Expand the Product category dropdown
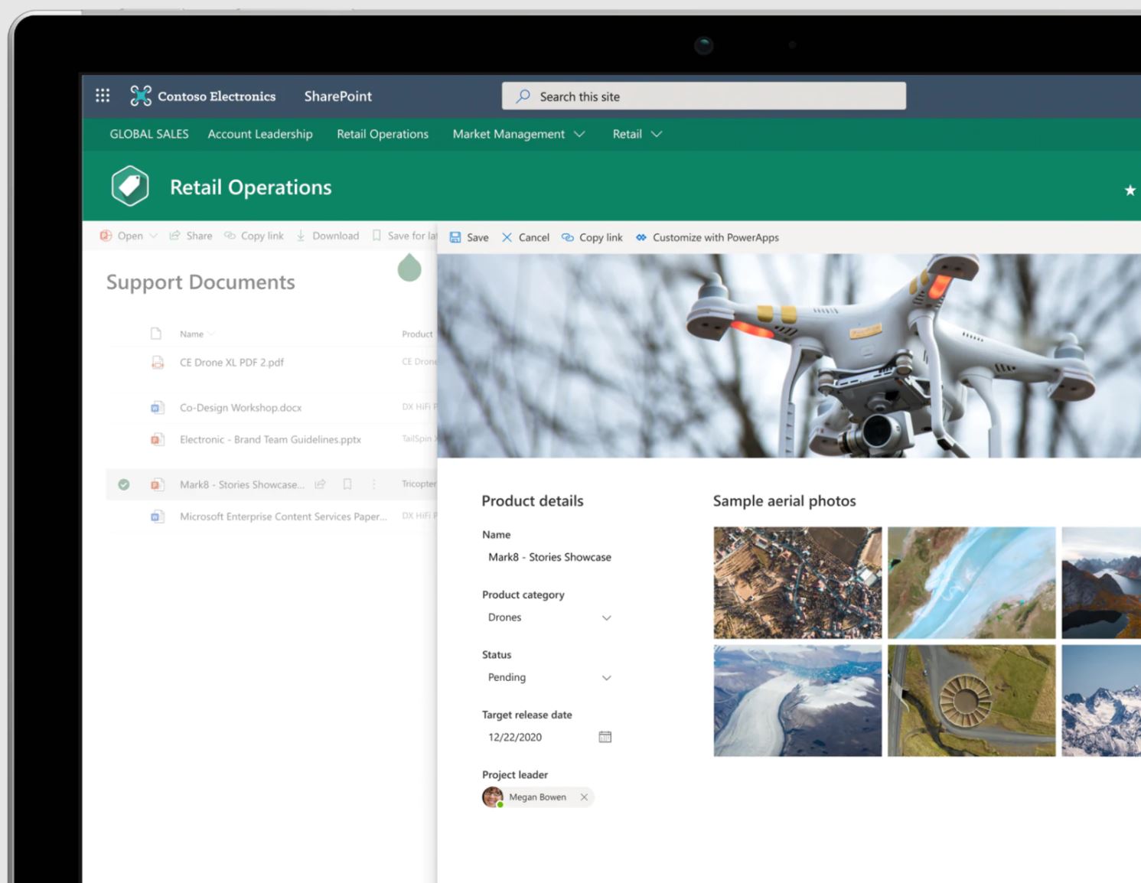The image size is (1141, 883). (x=606, y=617)
